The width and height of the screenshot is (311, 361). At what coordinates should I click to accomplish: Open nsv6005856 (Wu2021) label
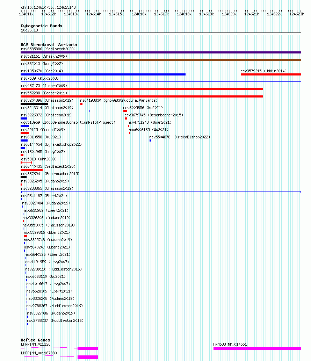pyautogui.click(x=143, y=108)
